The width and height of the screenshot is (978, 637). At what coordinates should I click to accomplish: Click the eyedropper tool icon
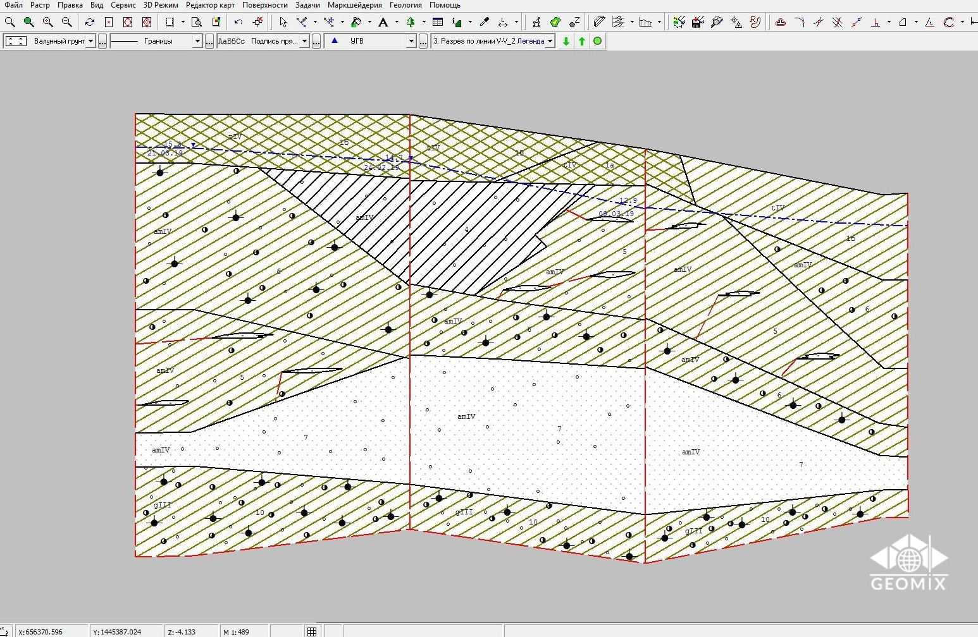(x=485, y=22)
